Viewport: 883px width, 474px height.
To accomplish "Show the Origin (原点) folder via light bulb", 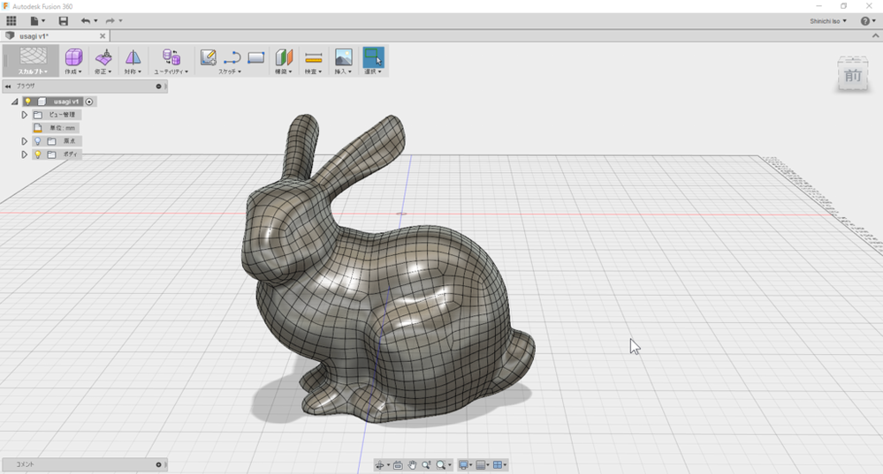I will 38,141.
